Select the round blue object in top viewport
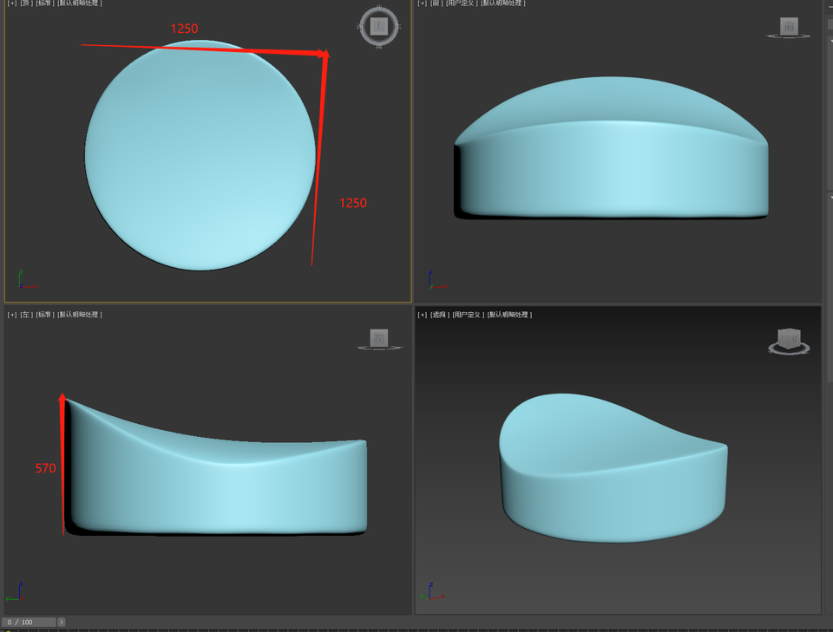Image resolution: width=833 pixels, height=632 pixels. (200, 156)
